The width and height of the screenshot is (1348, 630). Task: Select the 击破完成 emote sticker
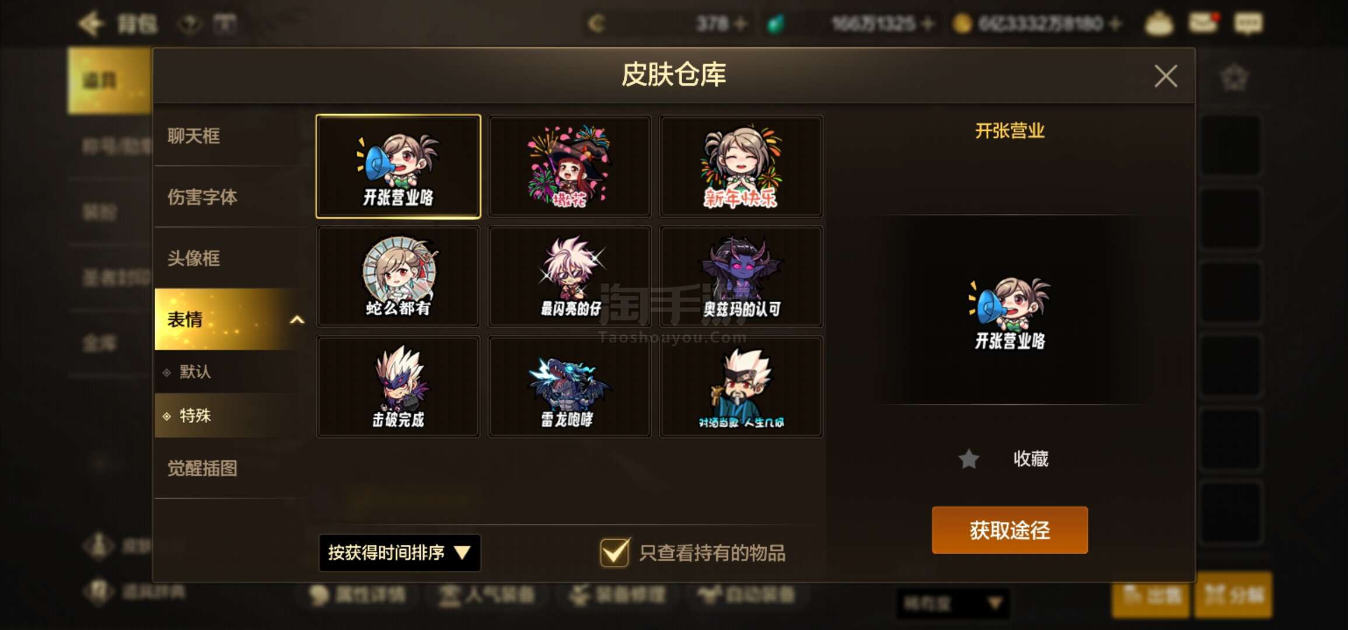tap(398, 386)
